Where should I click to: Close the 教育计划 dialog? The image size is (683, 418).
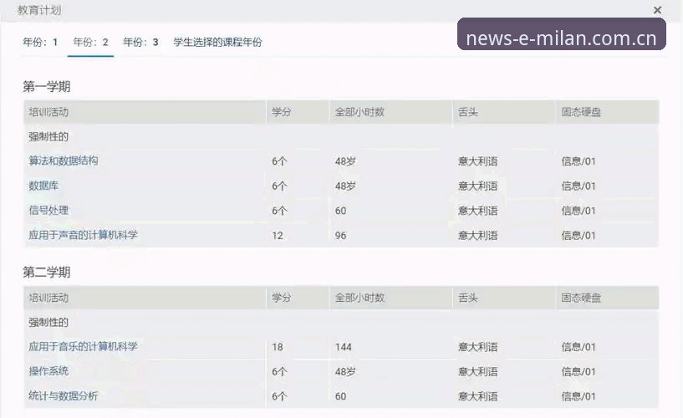point(657,10)
